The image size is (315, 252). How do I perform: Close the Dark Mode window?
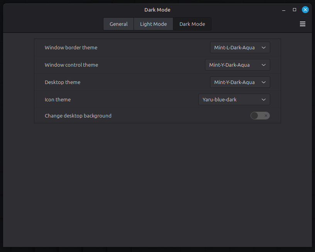tap(305, 10)
